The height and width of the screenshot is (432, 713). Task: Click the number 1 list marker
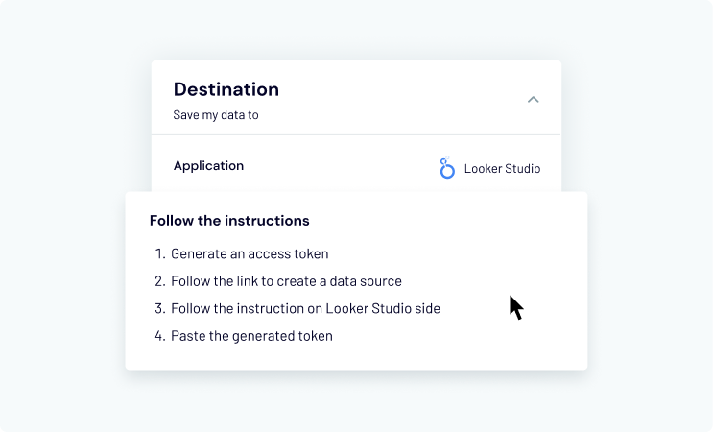pos(159,254)
